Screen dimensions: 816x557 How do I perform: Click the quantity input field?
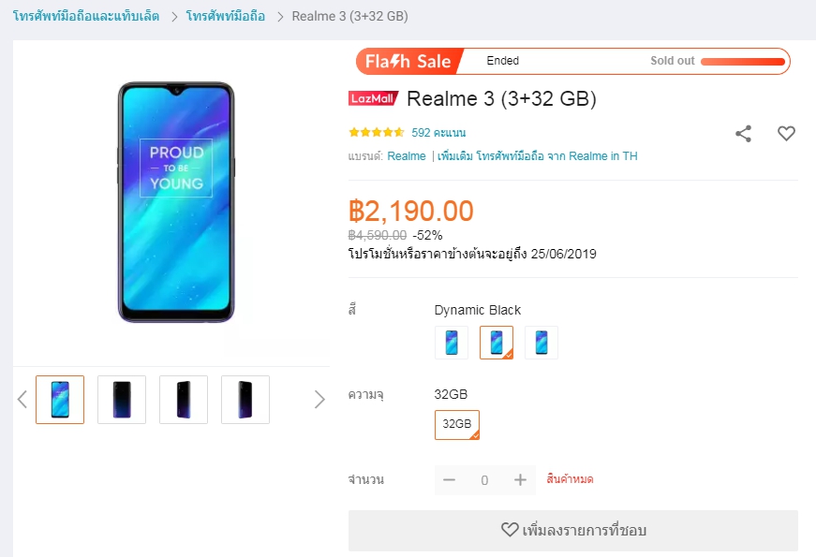484,480
